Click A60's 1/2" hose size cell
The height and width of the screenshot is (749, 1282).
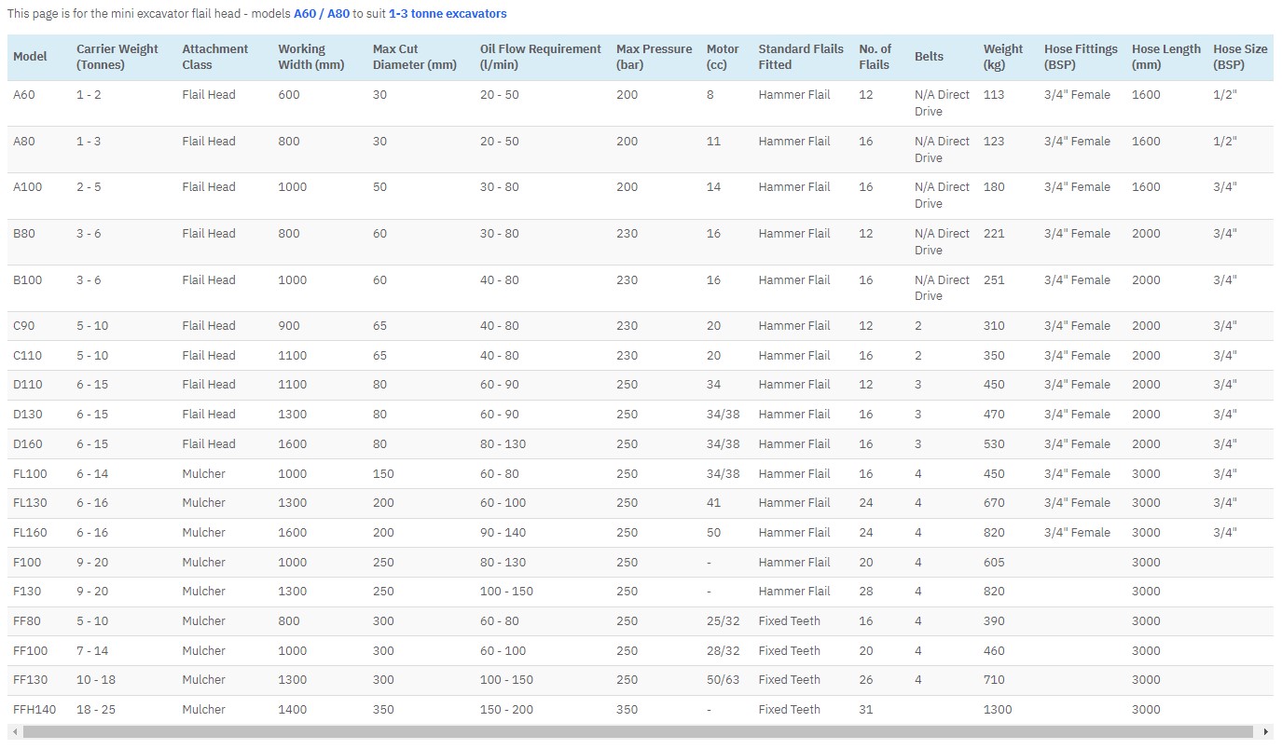(1225, 95)
